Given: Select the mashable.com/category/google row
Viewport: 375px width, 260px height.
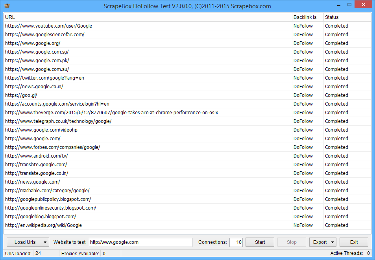Looking at the screenshot, I should click(47, 191).
